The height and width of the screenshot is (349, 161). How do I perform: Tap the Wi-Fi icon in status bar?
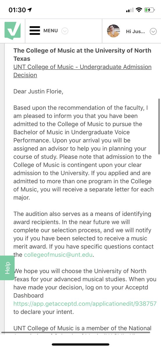139,10
